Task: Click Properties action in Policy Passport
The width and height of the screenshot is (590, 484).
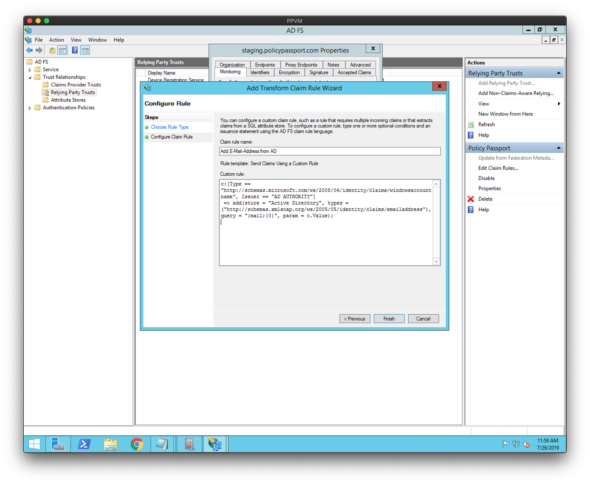Action: [490, 188]
